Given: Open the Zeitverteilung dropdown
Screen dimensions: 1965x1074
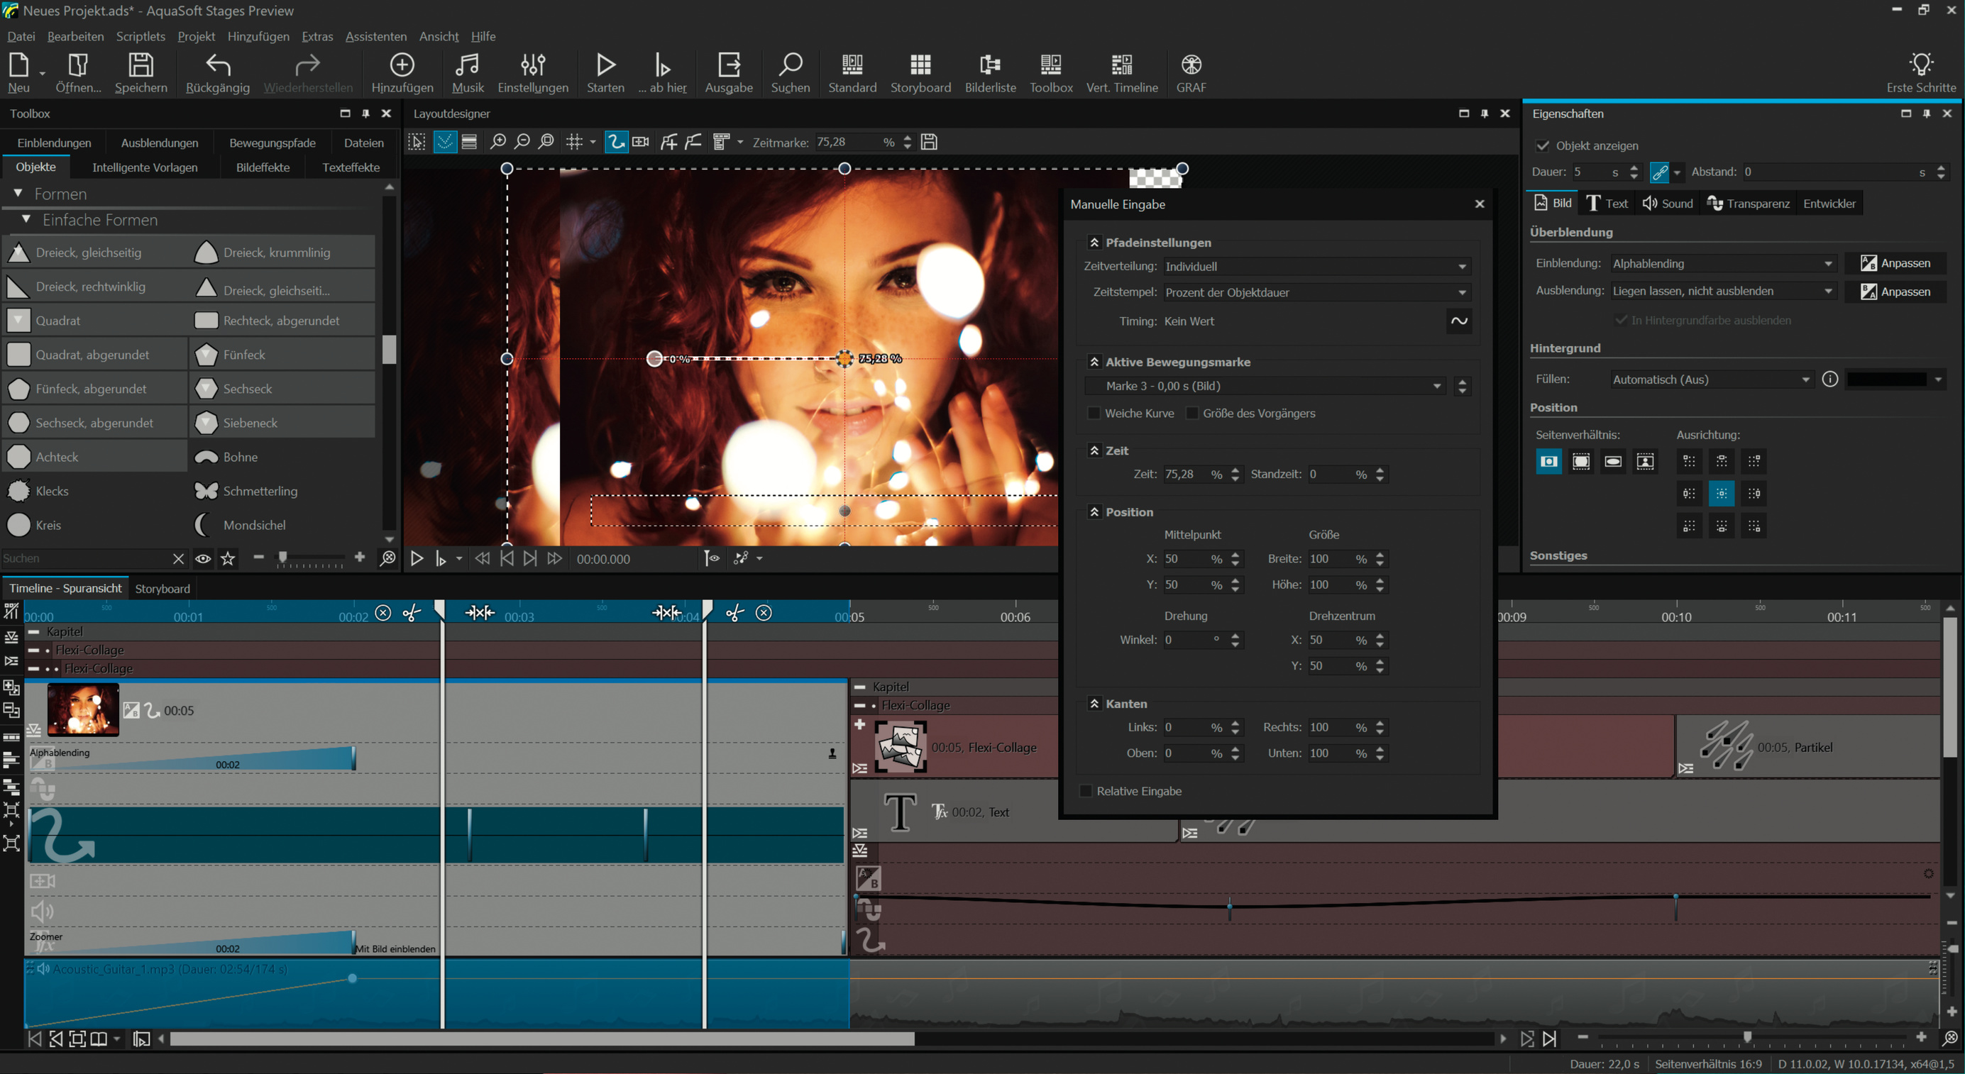Looking at the screenshot, I should pos(1316,266).
